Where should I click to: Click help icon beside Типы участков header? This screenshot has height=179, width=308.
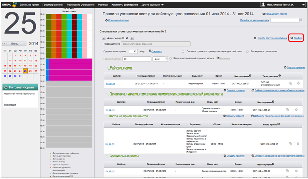pos(280,75)
